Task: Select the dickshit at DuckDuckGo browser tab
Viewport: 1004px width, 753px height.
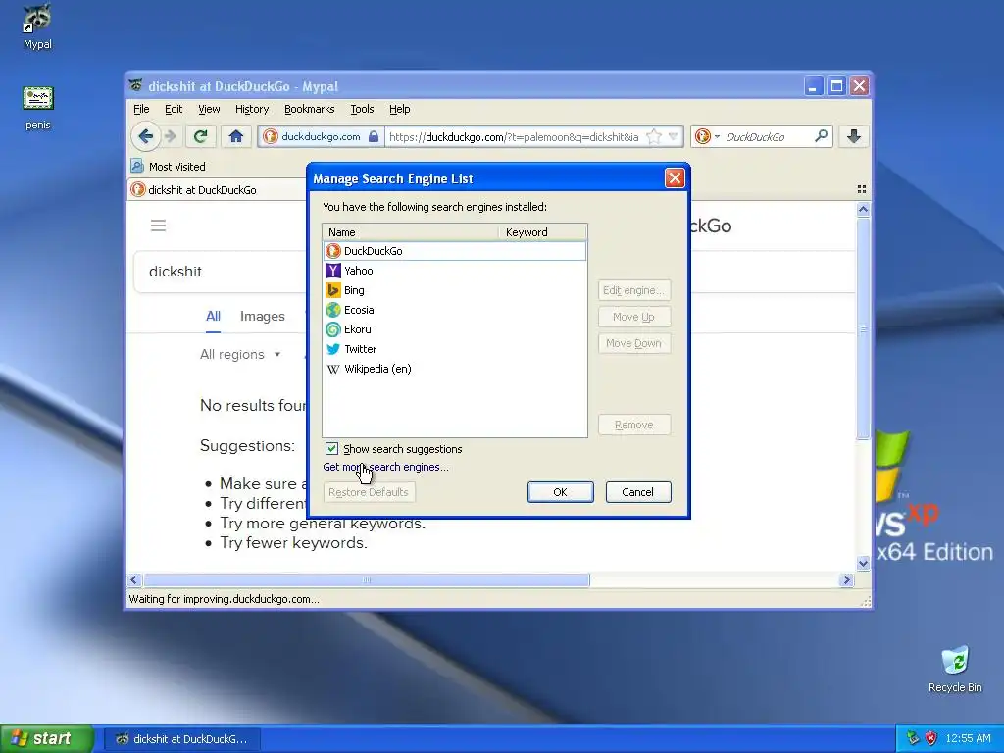Action: 217,189
